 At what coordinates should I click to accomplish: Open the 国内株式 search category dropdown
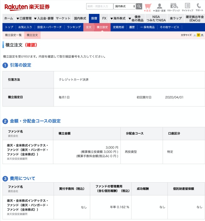tap(125, 6)
